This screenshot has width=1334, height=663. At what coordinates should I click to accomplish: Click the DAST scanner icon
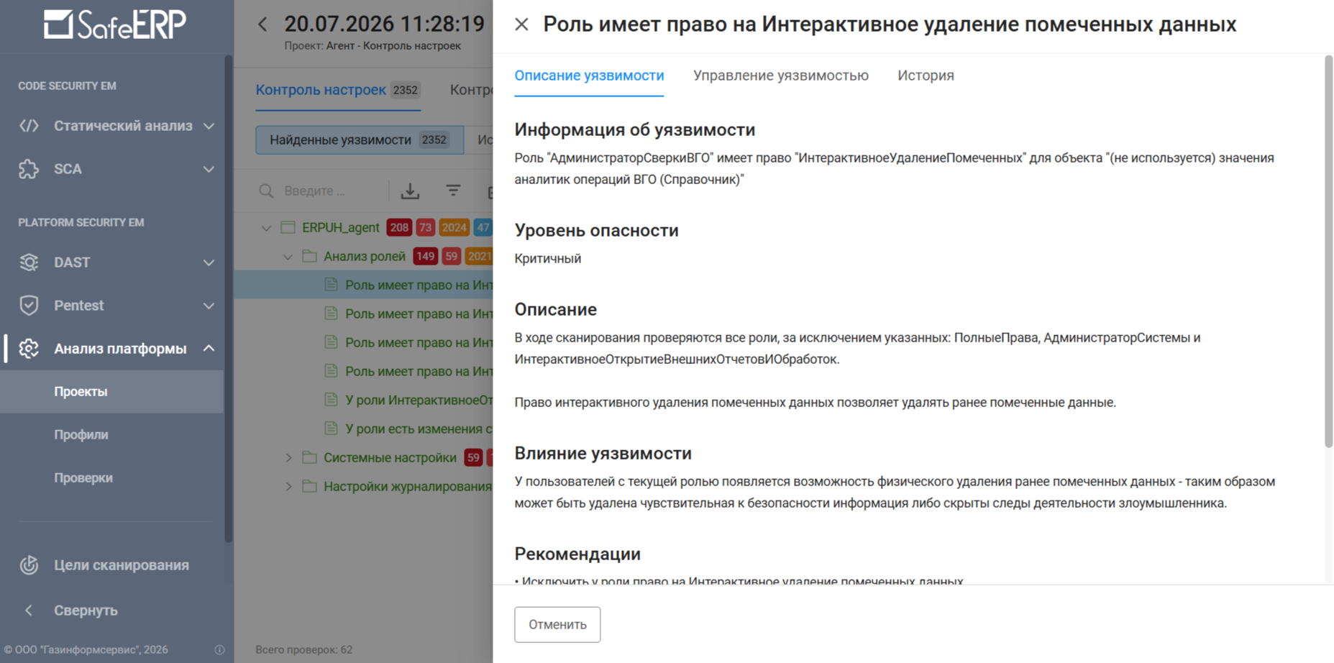point(29,262)
